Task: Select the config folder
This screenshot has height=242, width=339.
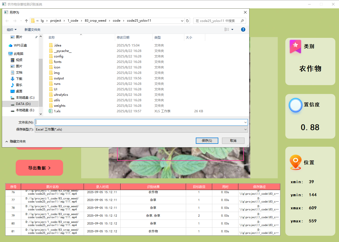Action: point(56,56)
